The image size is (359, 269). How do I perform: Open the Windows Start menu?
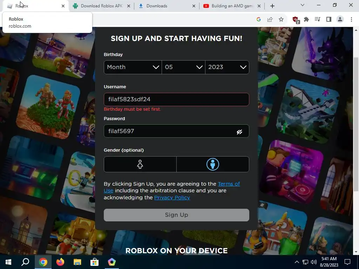8,262
